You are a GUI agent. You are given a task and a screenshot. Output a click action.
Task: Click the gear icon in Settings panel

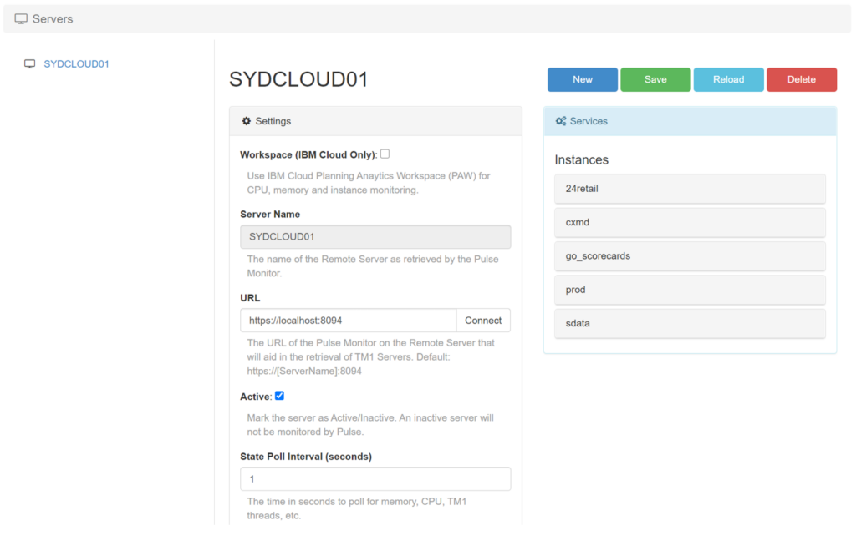tap(247, 121)
